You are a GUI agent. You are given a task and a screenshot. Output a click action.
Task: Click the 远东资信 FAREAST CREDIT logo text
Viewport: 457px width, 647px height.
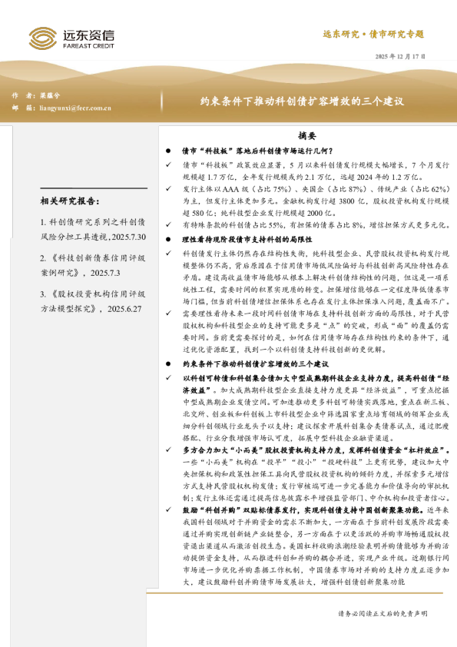pos(88,39)
